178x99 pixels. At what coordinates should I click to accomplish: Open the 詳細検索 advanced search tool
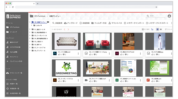57,23
